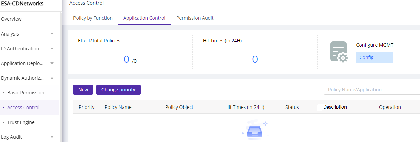
Task: Switch to the Policy by Function tab
Action: click(93, 18)
